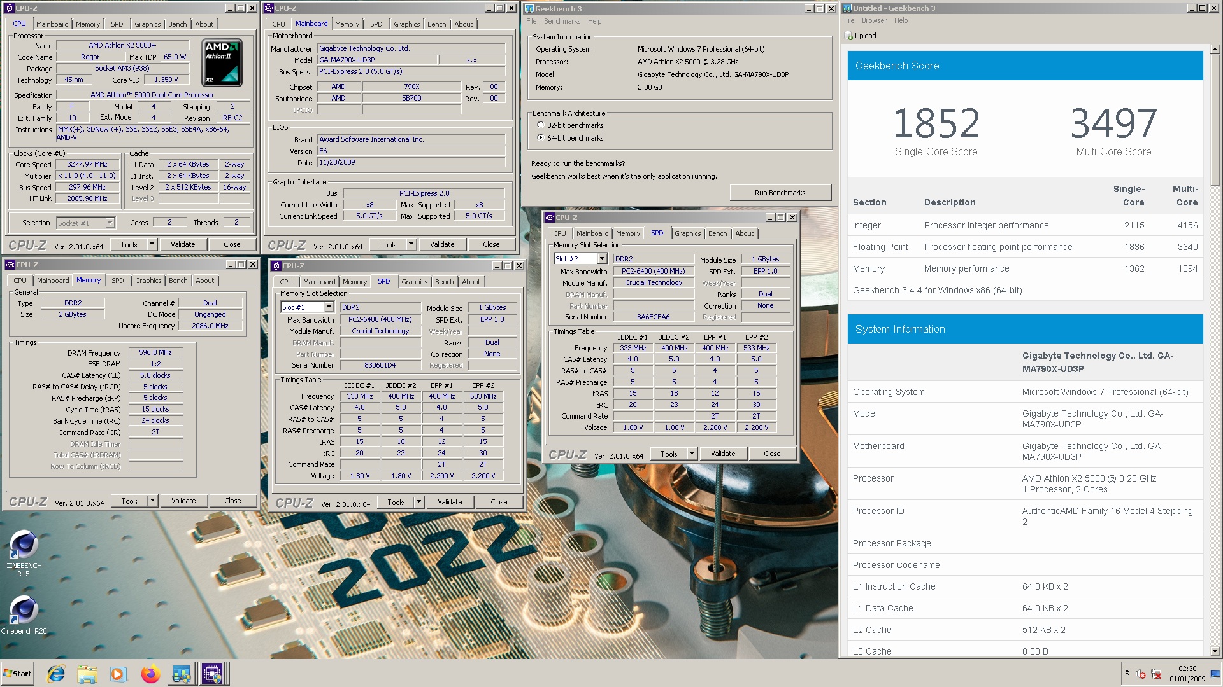Screen dimensions: 1223x687
Task: Click the Multiplier value x 11.0 (4.0 - 11.0)
Action: point(87,176)
